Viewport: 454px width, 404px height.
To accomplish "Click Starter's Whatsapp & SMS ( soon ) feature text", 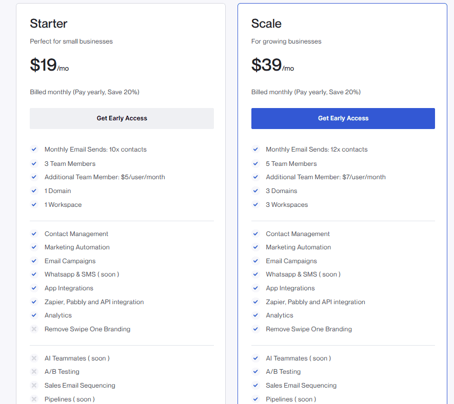I will pos(82,274).
